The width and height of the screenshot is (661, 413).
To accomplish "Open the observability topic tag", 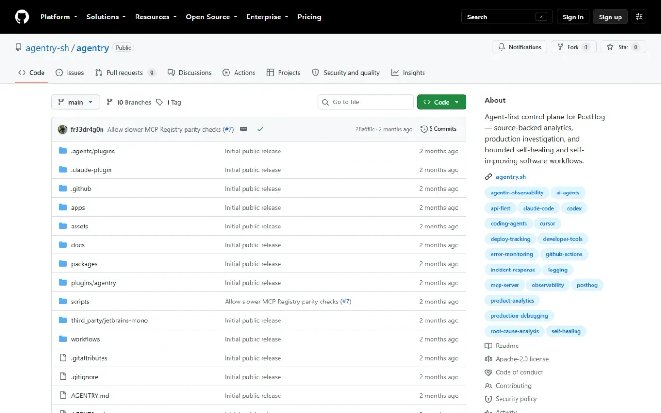I will (x=548, y=285).
